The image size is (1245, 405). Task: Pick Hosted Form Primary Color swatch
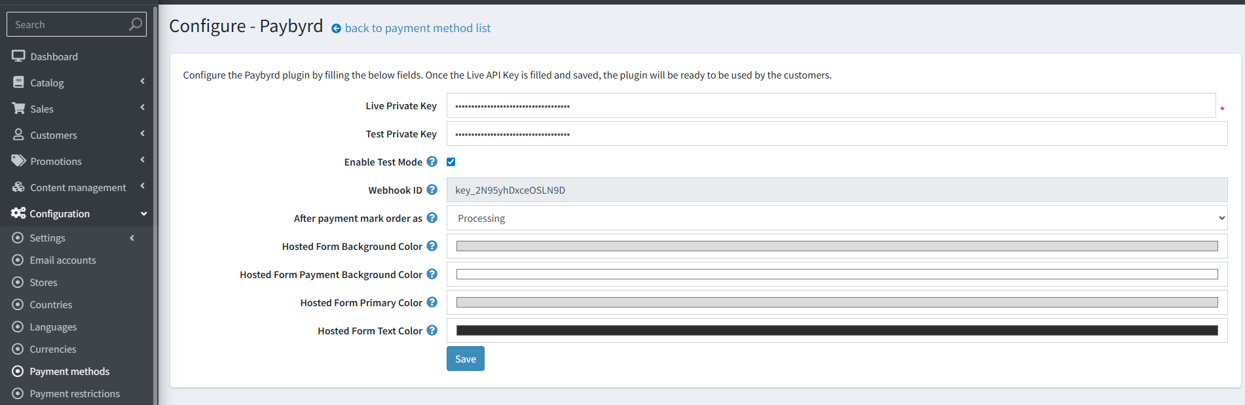tap(837, 302)
